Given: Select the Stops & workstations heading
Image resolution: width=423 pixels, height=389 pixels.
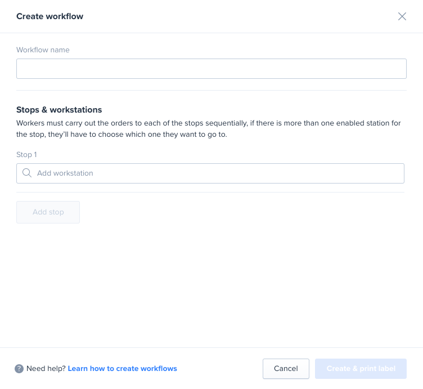Looking at the screenshot, I should [59, 110].
